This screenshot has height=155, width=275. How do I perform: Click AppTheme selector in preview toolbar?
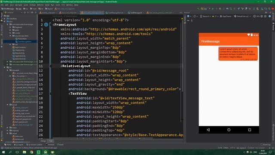tap(226, 16)
